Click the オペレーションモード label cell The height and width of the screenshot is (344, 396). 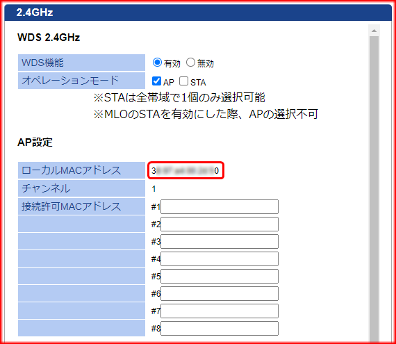(x=81, y=81)
